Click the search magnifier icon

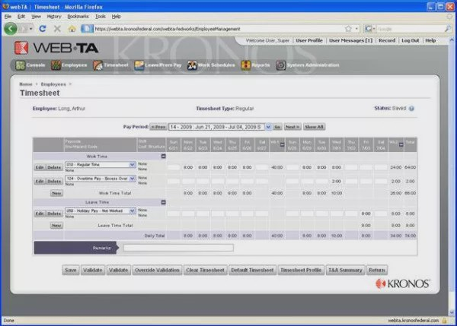point(447,29)
